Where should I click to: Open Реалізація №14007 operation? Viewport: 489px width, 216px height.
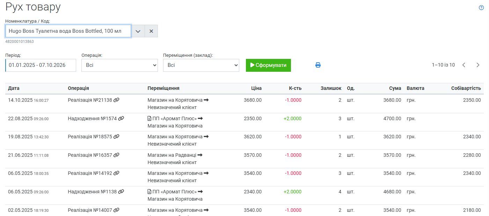click(x=90, y=210)
